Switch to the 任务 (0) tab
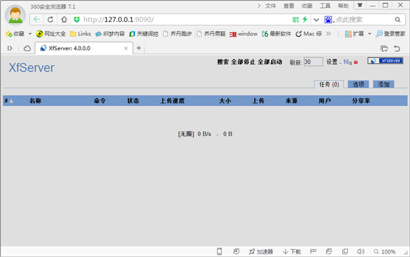410x257 pixels. (x=329, y=84)
